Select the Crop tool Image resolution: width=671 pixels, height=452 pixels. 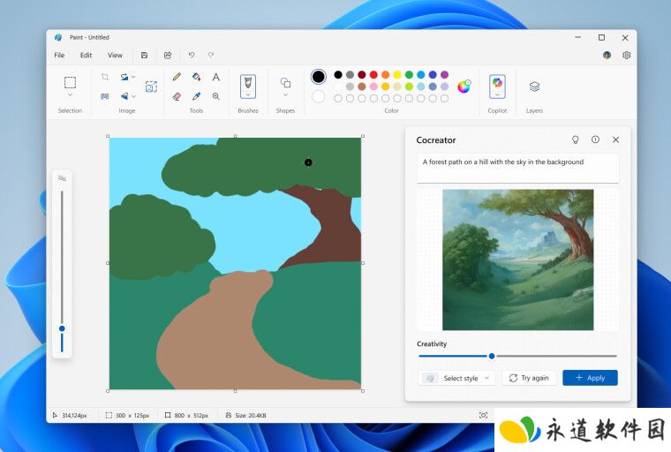pyautogui.click(x=105, y=77)
